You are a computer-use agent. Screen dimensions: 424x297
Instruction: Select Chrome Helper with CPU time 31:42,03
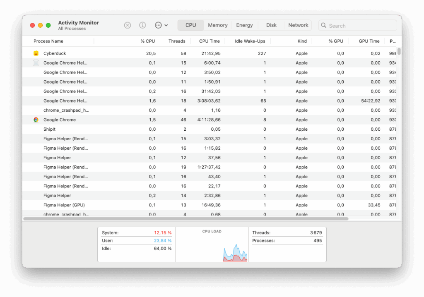pos(209,91)
